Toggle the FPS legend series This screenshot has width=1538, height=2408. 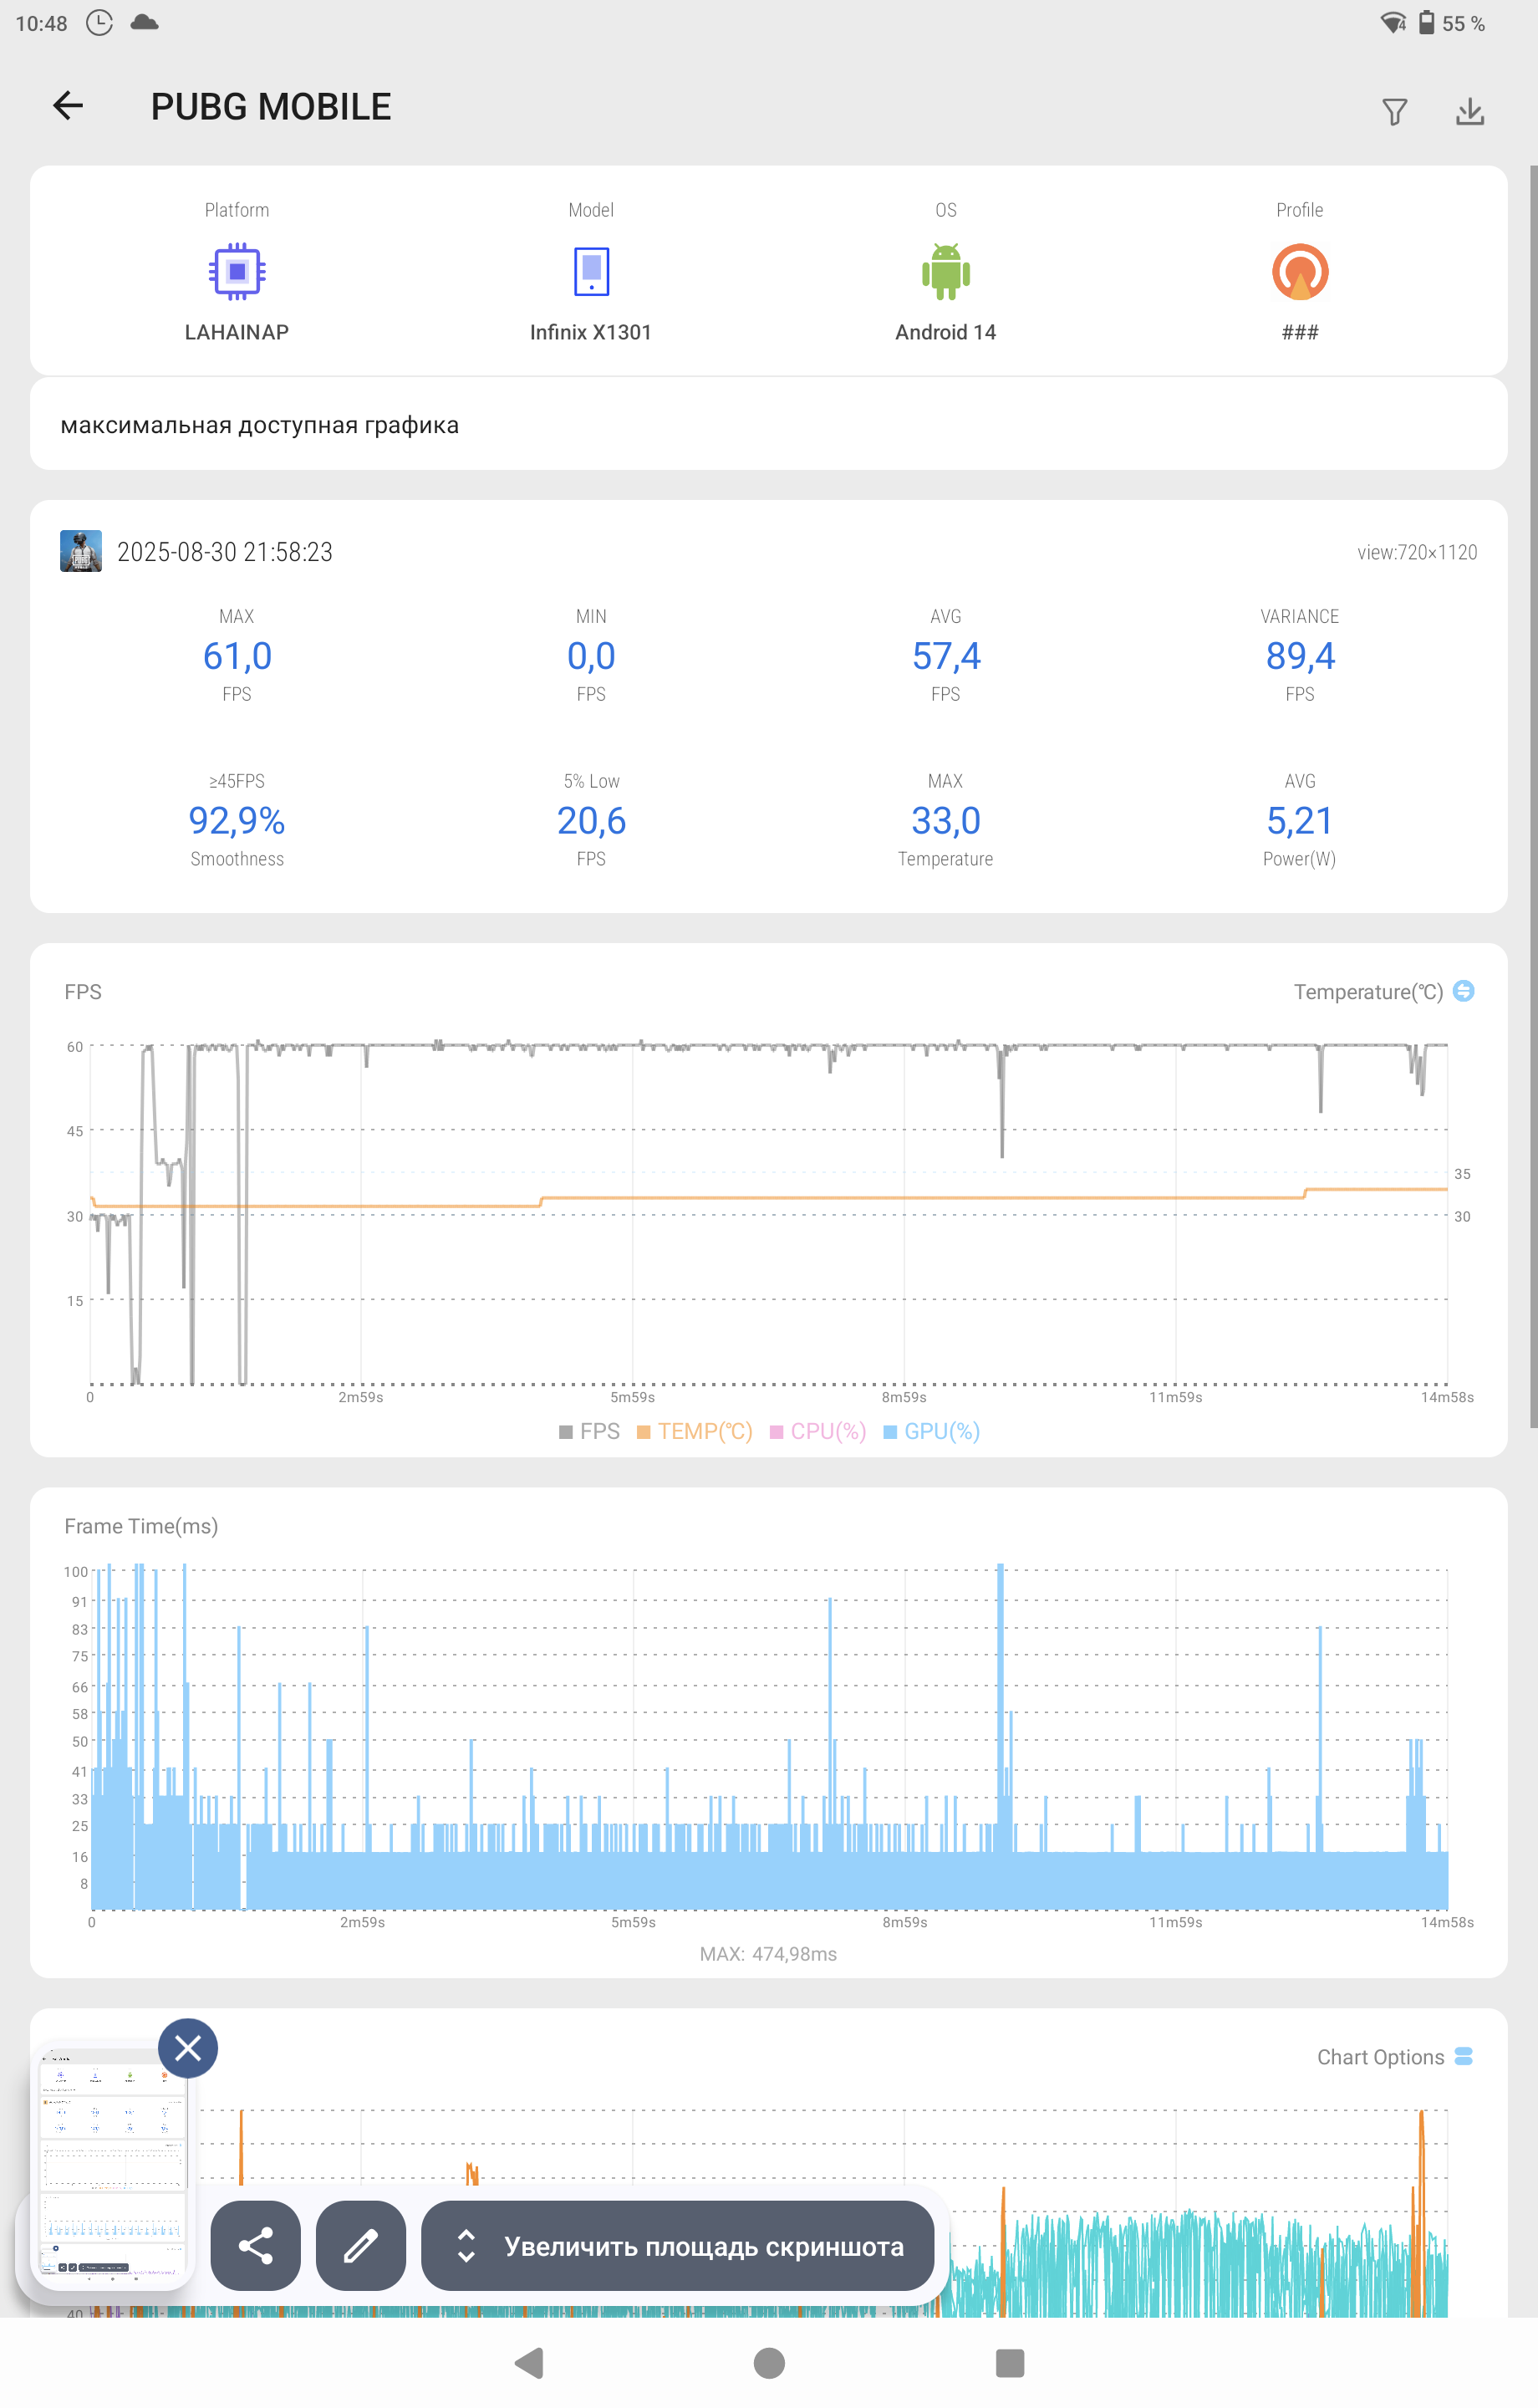click(589, 1431)
